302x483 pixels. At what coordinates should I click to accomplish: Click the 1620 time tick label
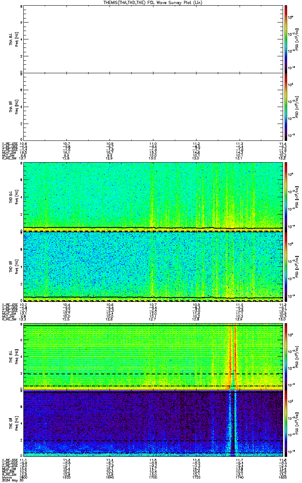(x=67, y=477)
